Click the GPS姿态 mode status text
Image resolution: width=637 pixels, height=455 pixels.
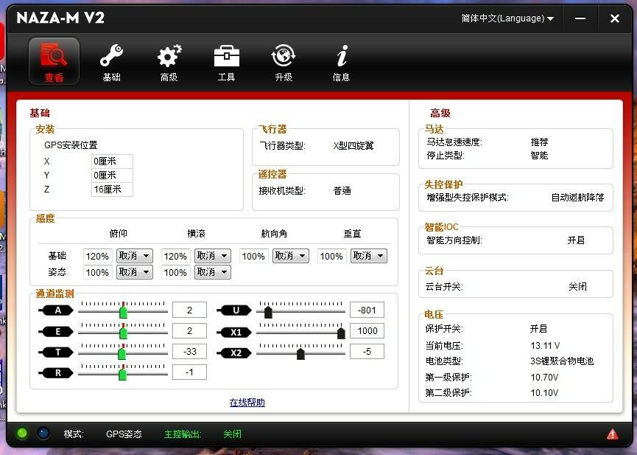tap(124, 434)
